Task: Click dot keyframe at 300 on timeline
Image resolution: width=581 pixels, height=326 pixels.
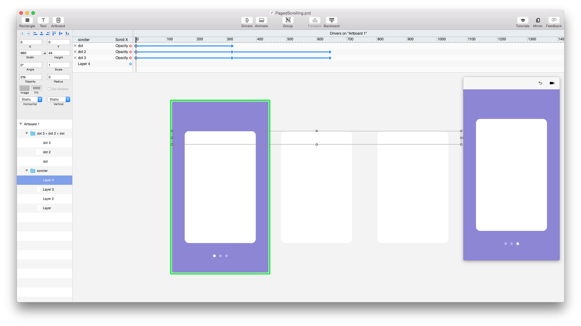Action: click(232, 46)
